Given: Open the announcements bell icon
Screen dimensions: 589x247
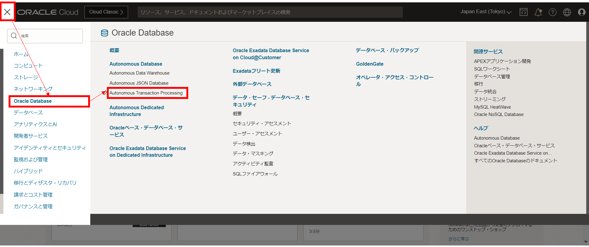Looking at the screenshot, I should tap(538, 12).
